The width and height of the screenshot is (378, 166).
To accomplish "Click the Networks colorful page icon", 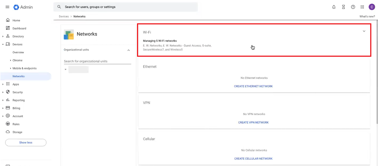I will pos(69,35).
